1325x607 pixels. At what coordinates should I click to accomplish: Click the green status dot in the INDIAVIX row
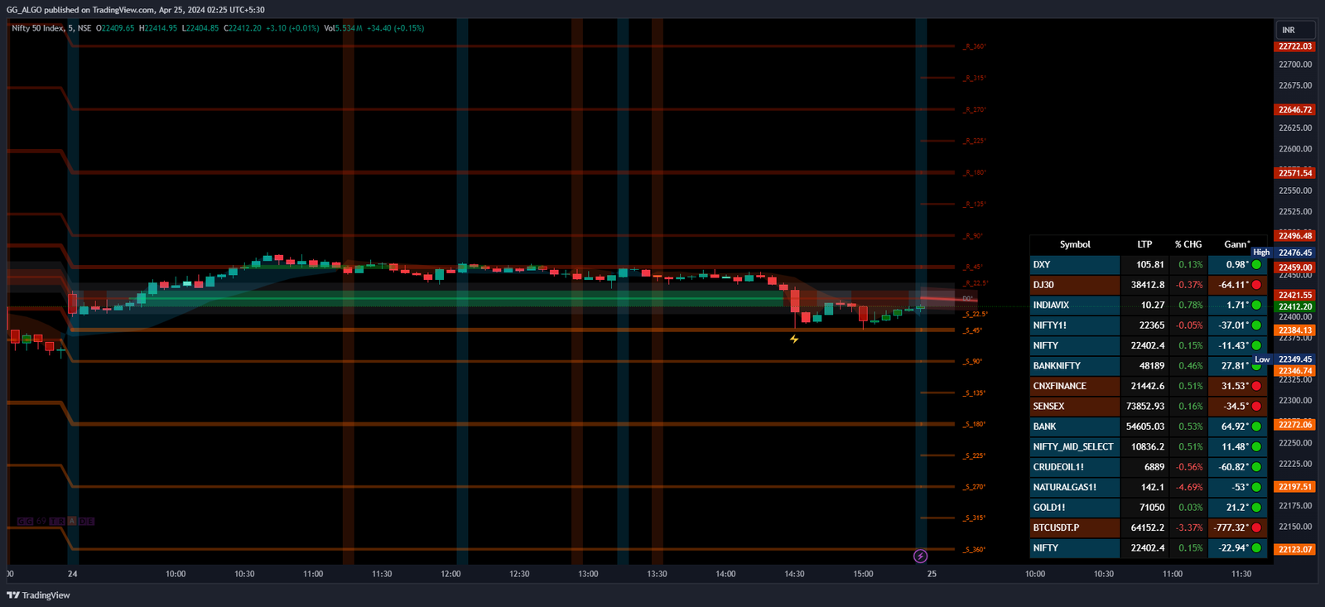click(1256, 305)
